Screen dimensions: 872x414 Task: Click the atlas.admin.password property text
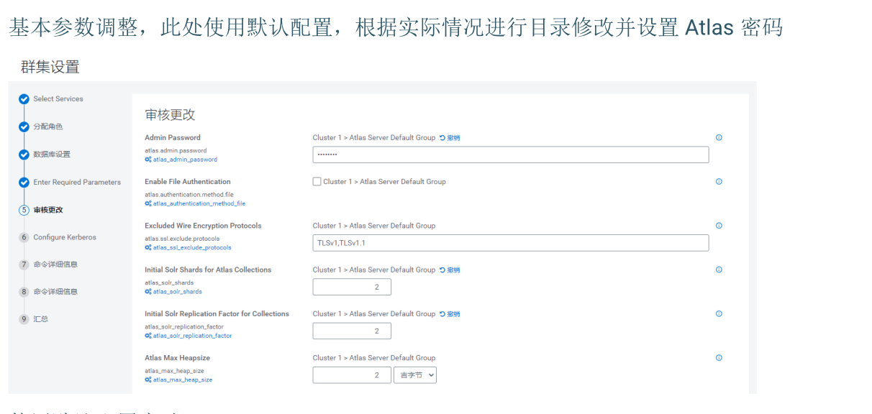click(x=176, y=151)
